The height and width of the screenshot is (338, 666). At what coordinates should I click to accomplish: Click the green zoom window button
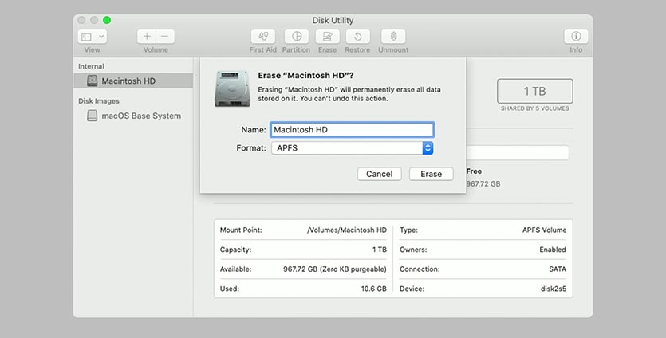click(107, 19)
